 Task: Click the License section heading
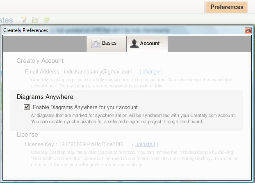tap(27, 135)
